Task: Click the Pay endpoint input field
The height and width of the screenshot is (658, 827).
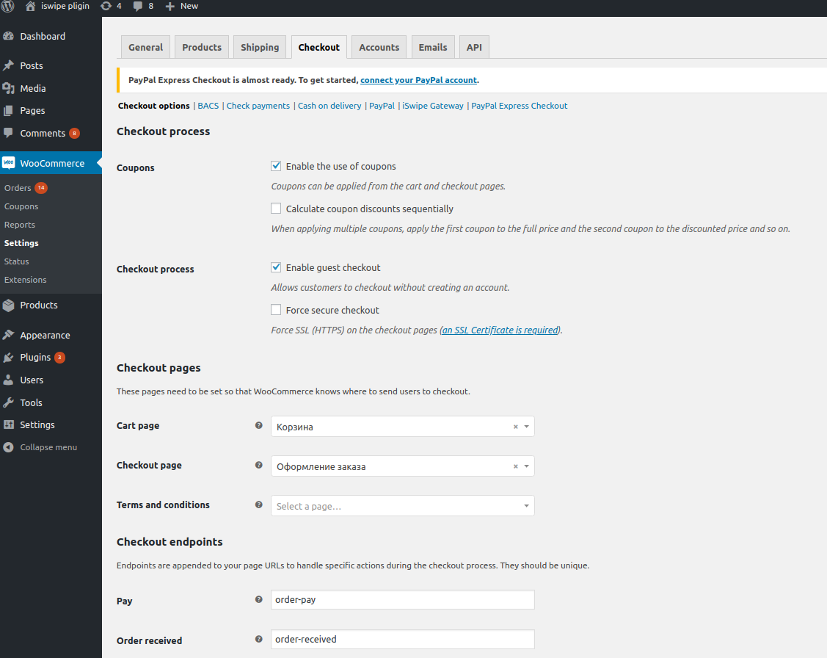Action: (402, 599)
